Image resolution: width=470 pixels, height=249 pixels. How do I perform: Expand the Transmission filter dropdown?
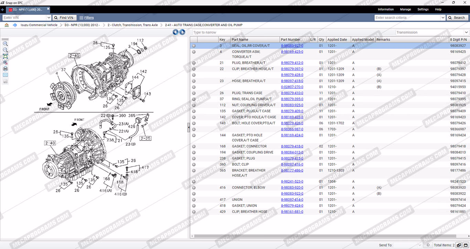pyautogui.click(x=466, y=32)
